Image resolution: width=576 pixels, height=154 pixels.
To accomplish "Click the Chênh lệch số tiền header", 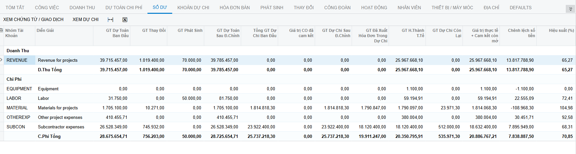I will tap(518, 35).
